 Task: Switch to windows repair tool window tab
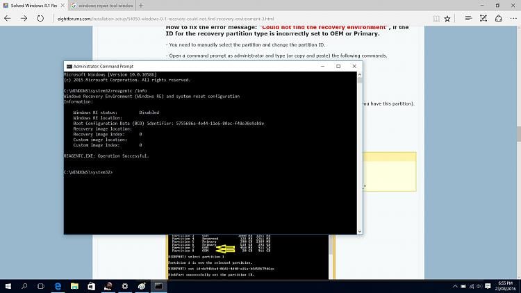coord(104,5)
